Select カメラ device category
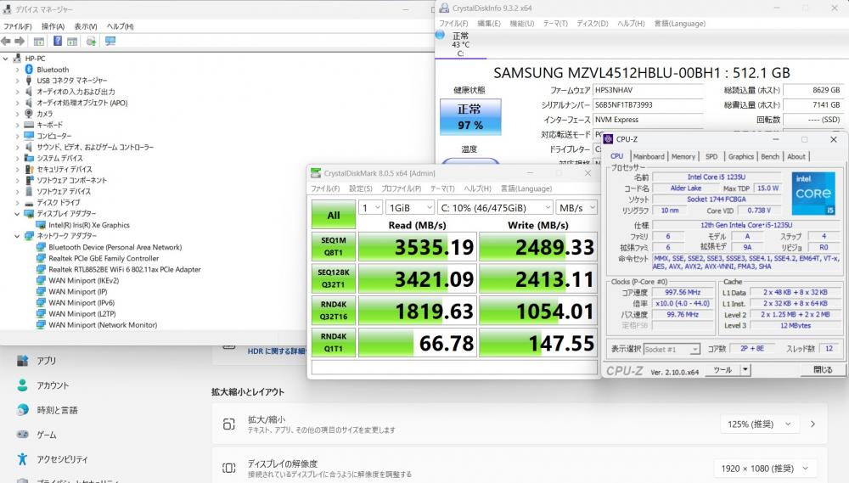 44,114
